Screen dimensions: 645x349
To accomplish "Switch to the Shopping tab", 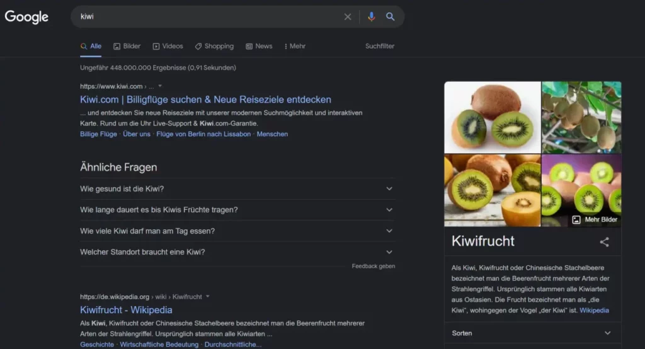I will click(214, 47).
